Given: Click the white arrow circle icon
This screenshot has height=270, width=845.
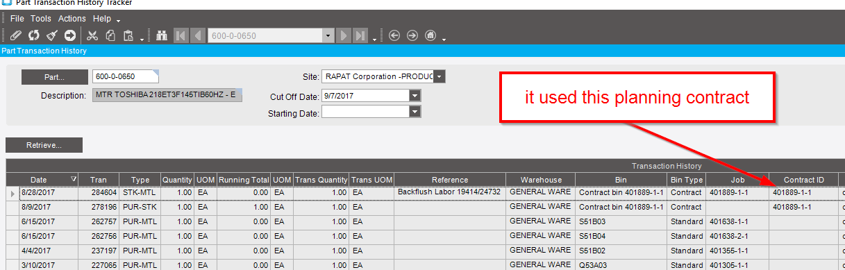Looking at the screenshot, I should (x=69, y=35).
